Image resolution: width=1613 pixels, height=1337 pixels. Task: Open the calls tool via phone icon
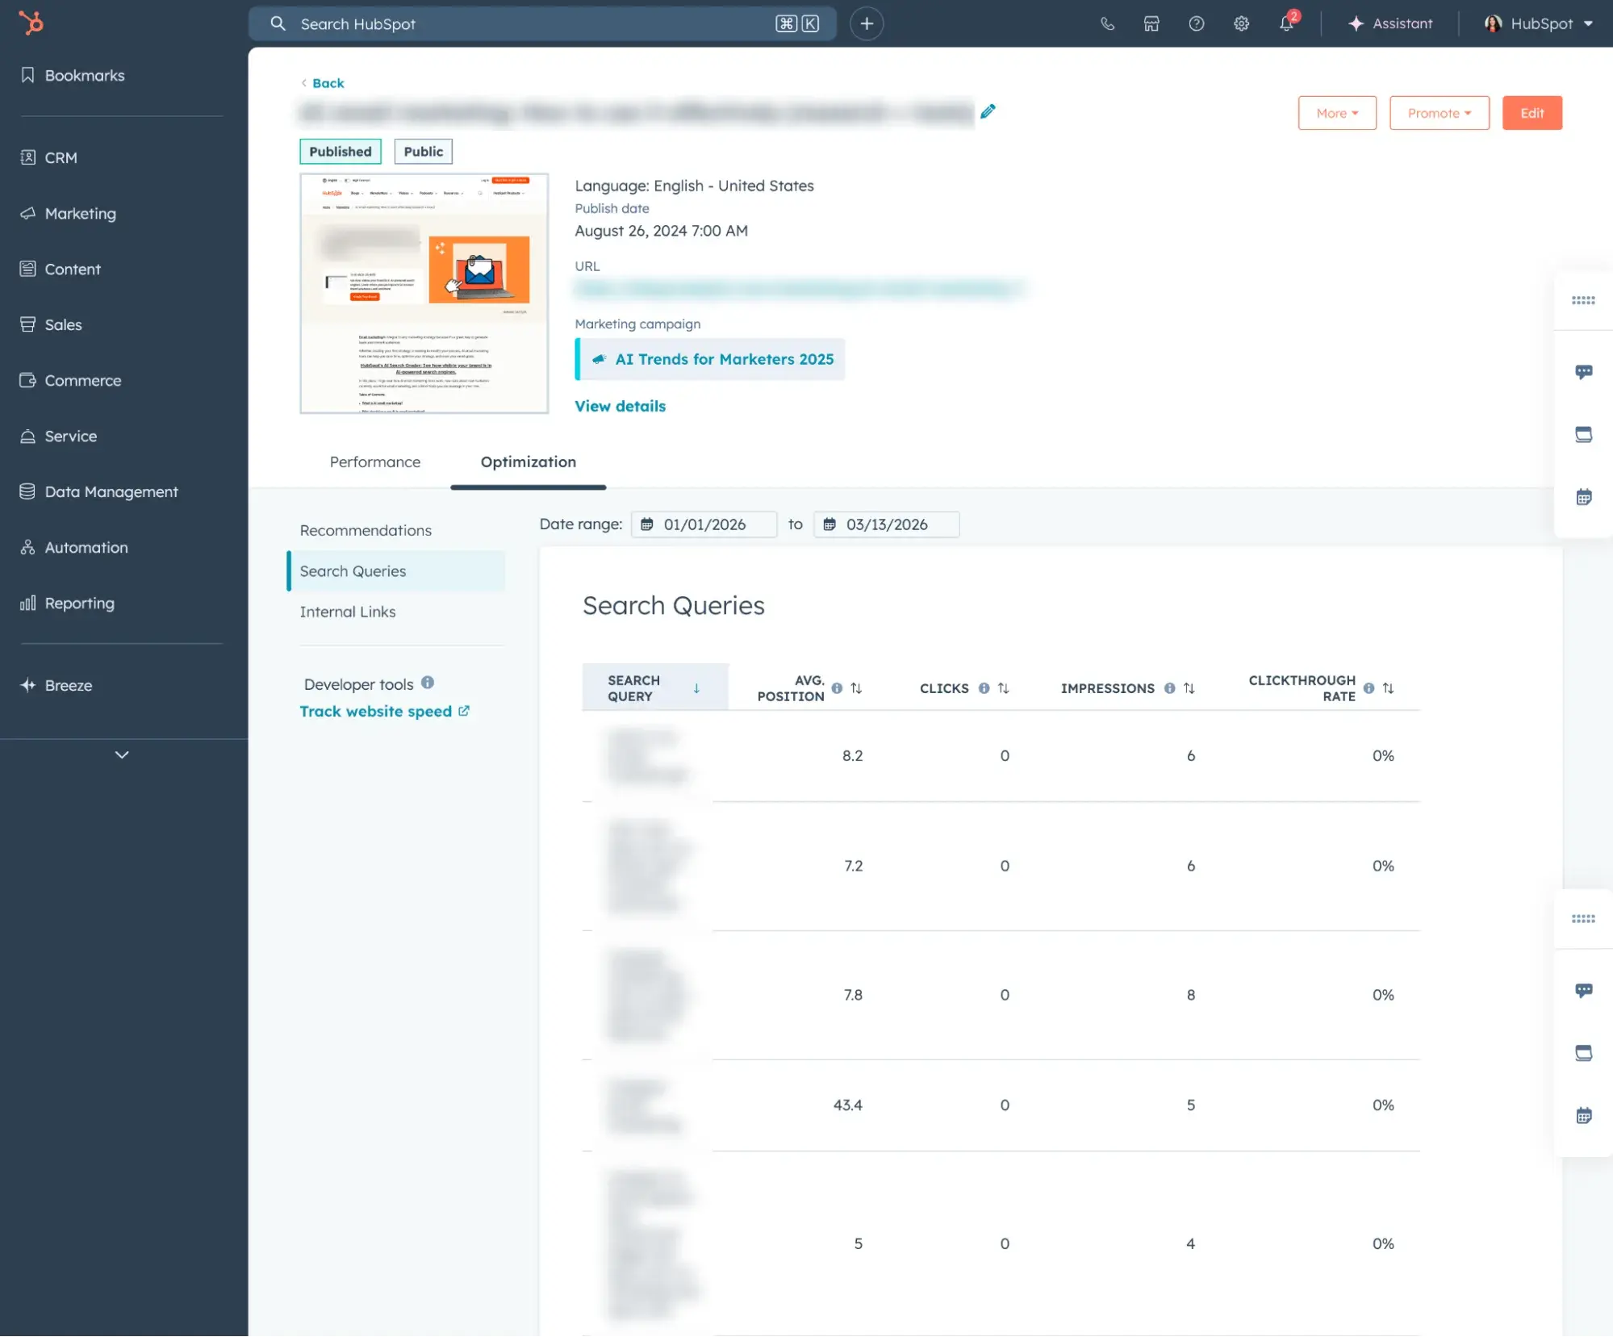pos(1107,23)
